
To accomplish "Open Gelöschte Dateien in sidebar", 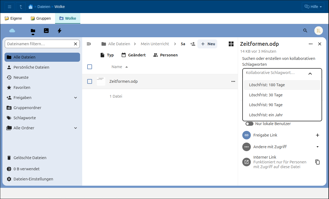I will tap(30, 158).
